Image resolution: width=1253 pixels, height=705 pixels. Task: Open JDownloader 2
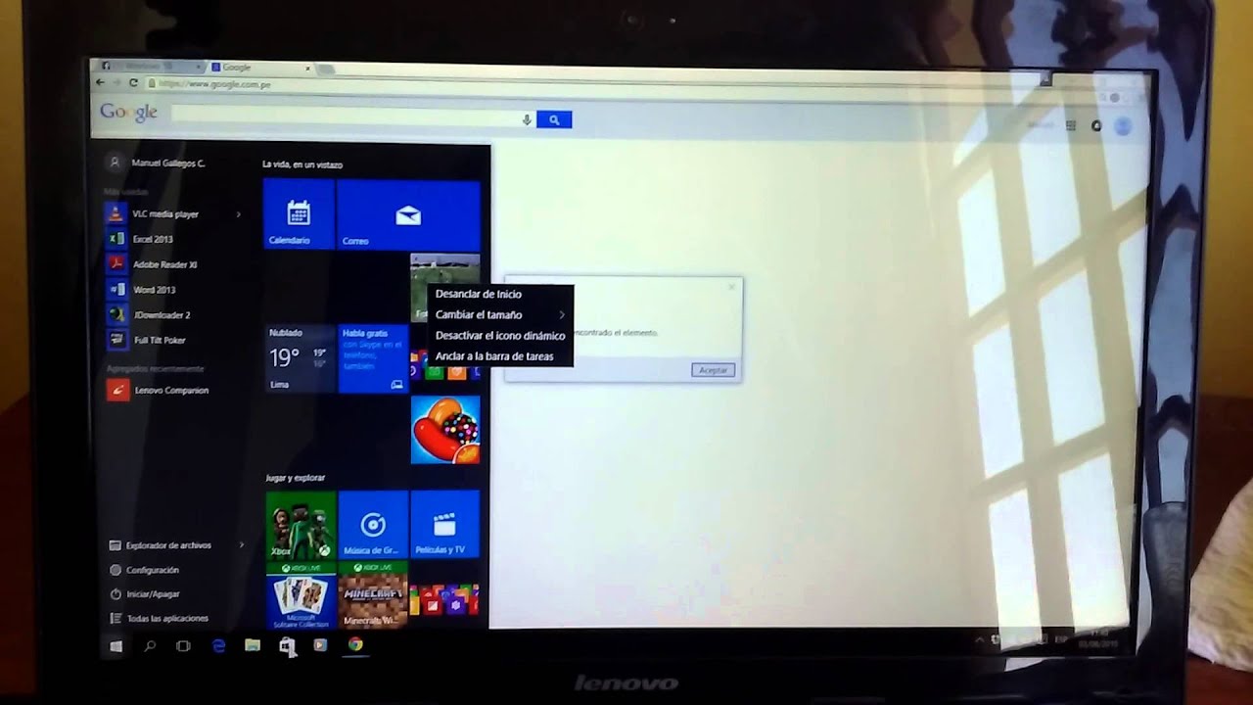pyautogui.click(x=162, y=315)
